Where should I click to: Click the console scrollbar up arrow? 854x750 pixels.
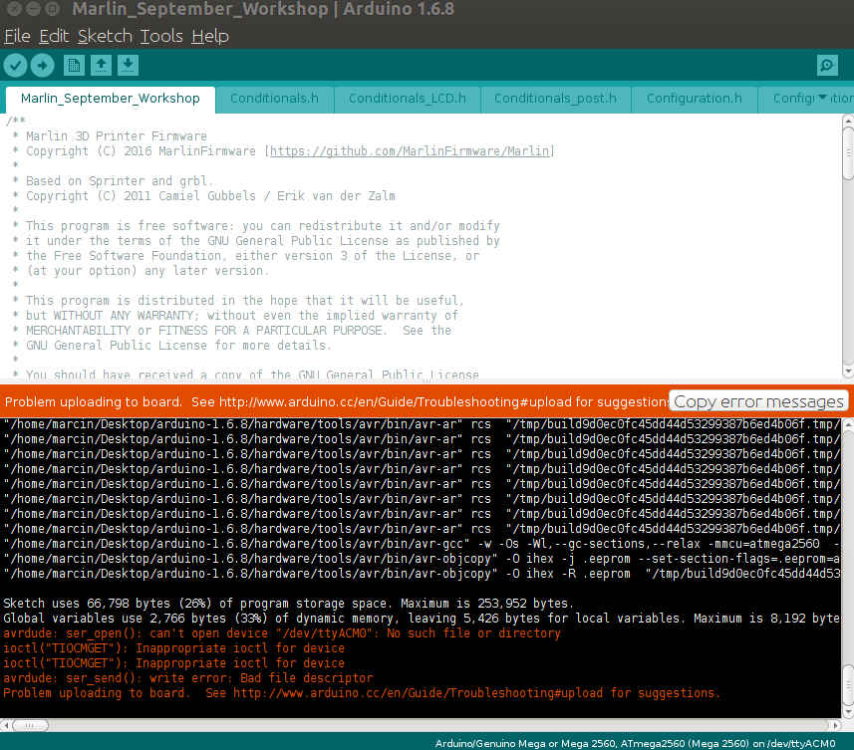(847, 424)
